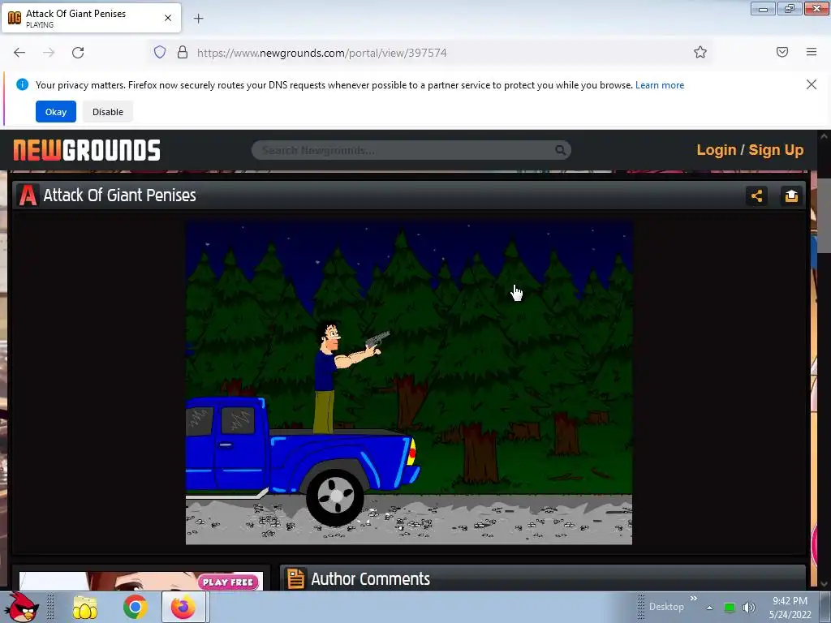The image size is (831, 623).
Task: Minimize the Firefox window
Action: click(x=763, y=8)
